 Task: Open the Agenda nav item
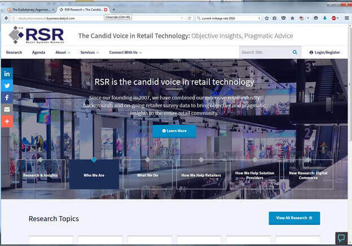pyautogui.click(x=38, y=52)
